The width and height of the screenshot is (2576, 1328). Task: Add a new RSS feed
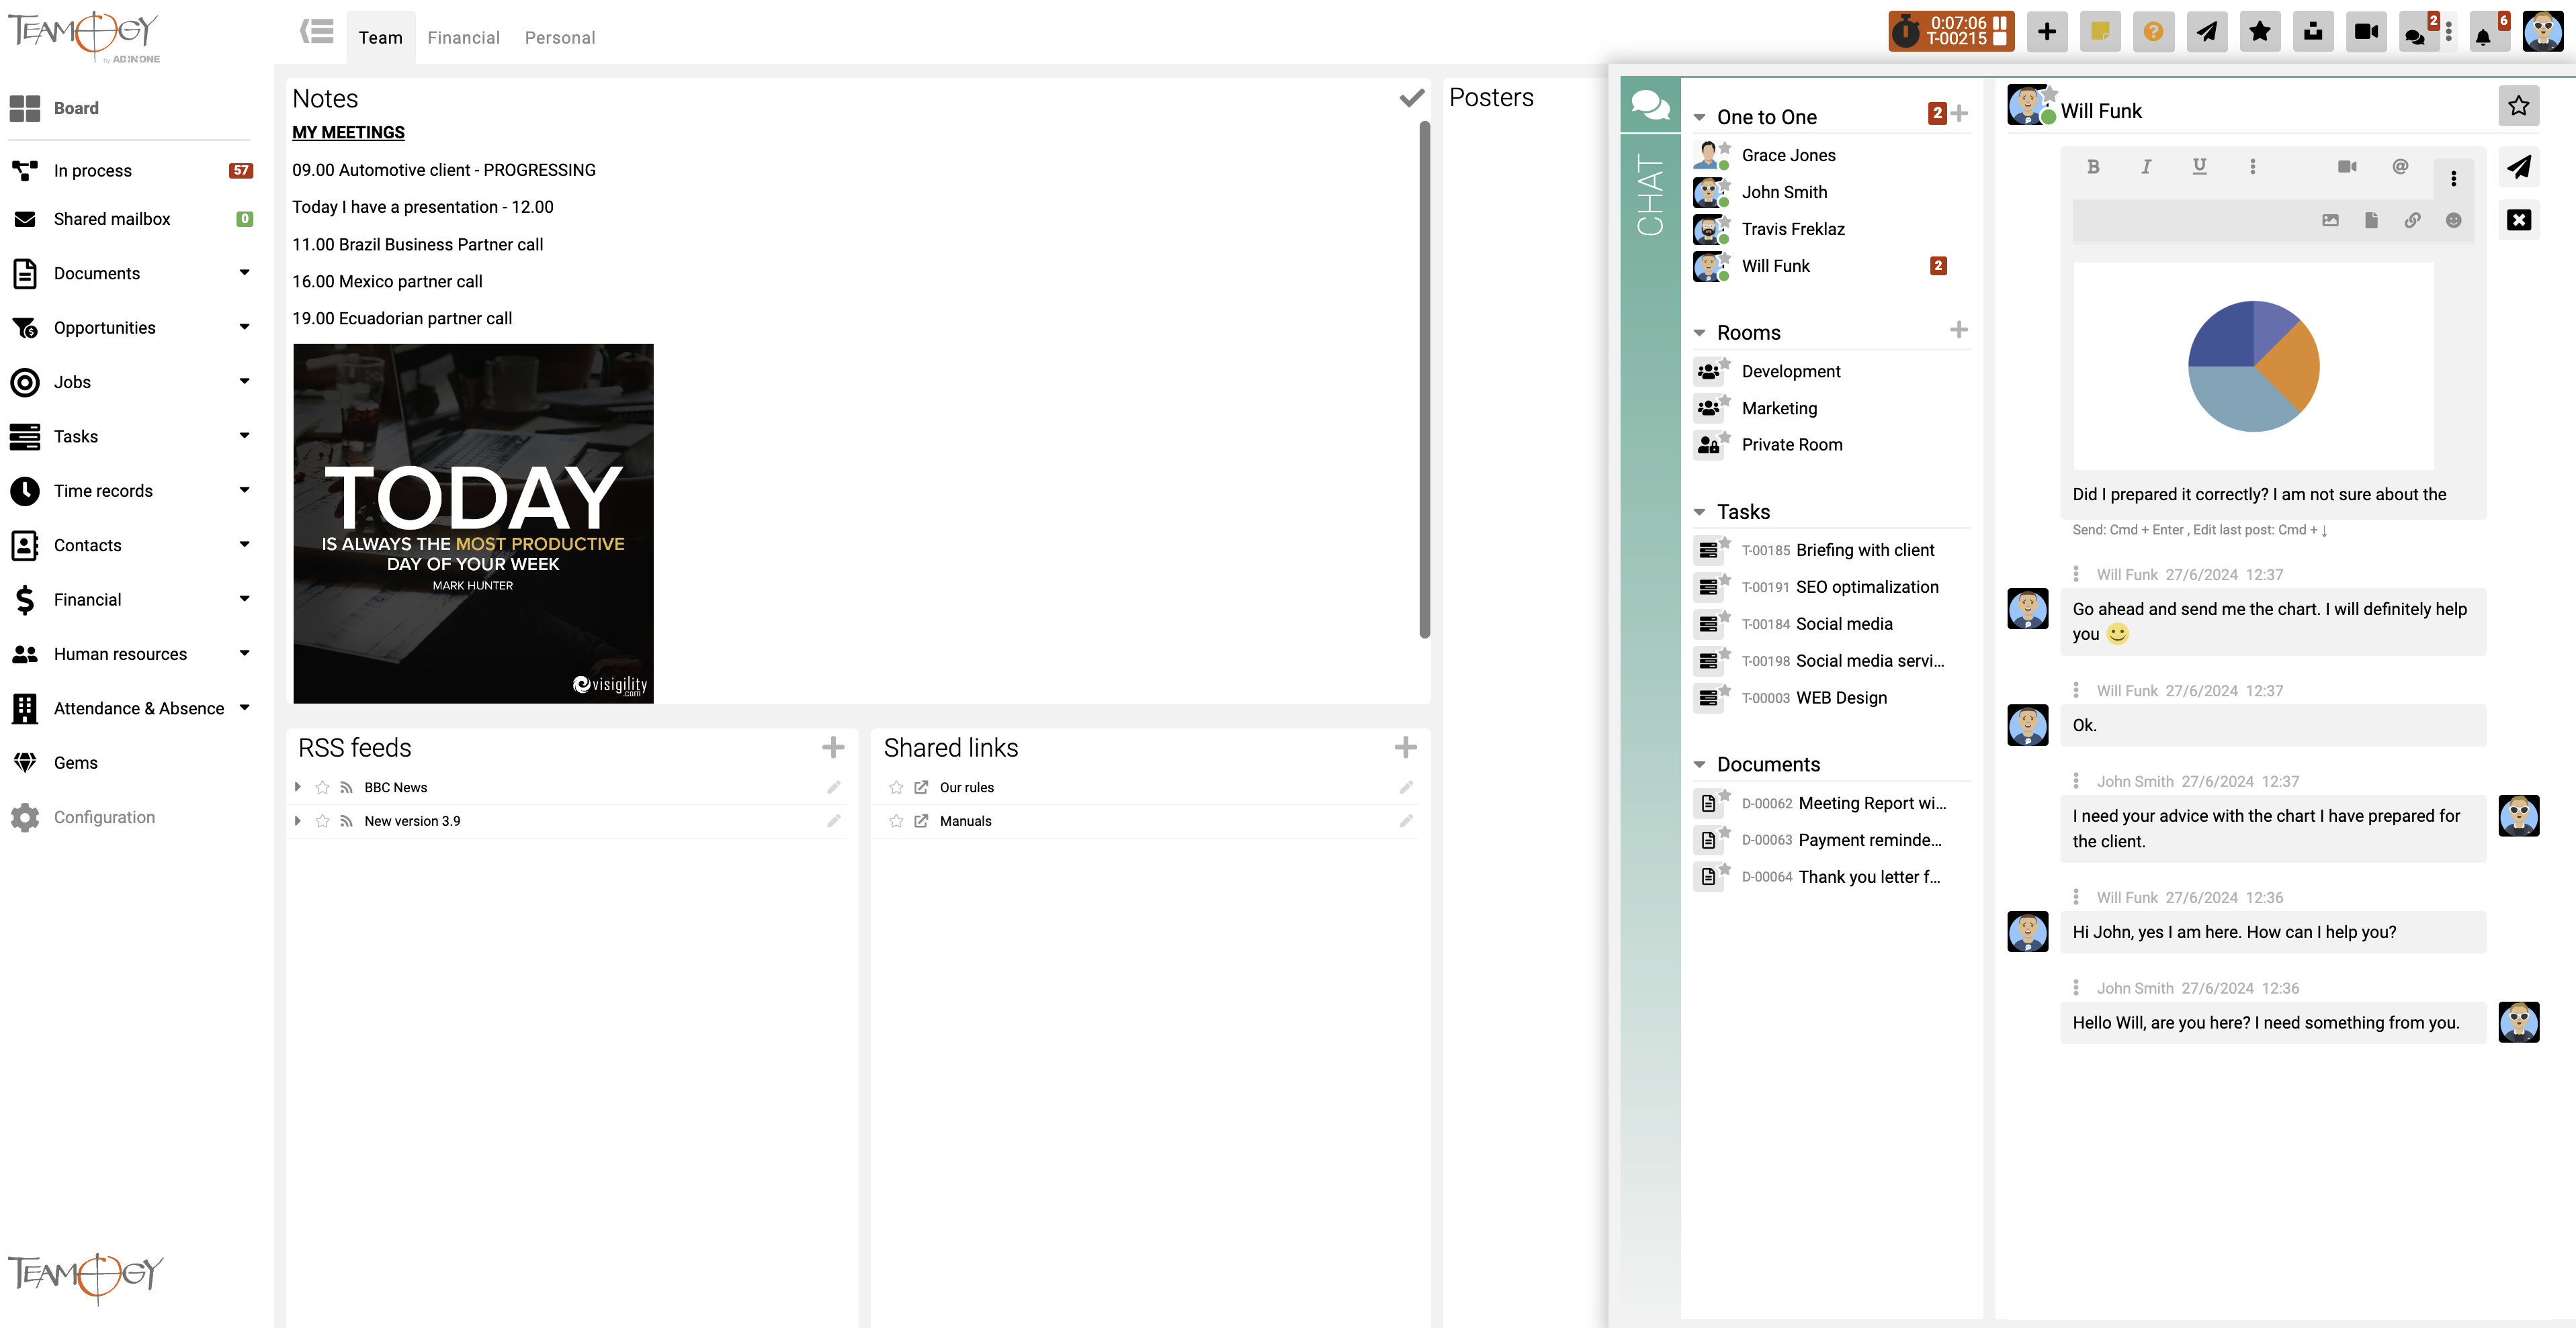pyautogui.click(x=833, y=747)
